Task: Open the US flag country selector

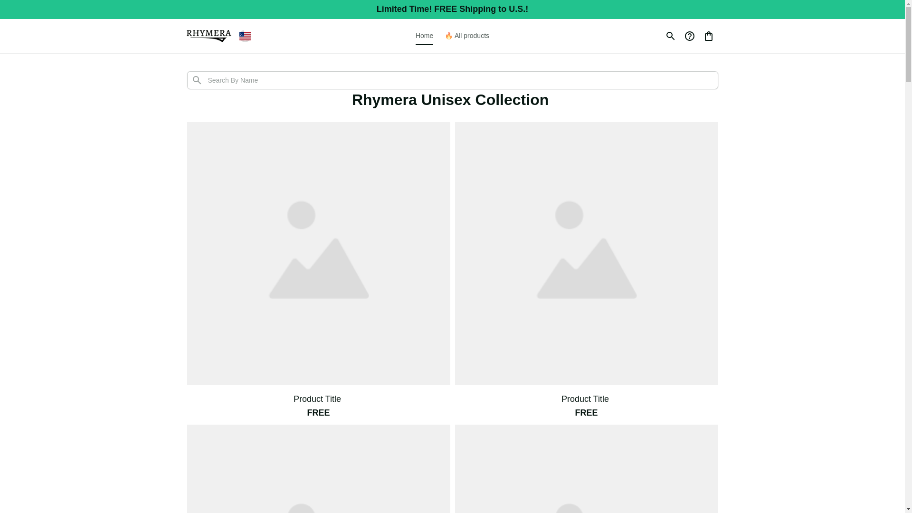Action: (x=245, y=37)
